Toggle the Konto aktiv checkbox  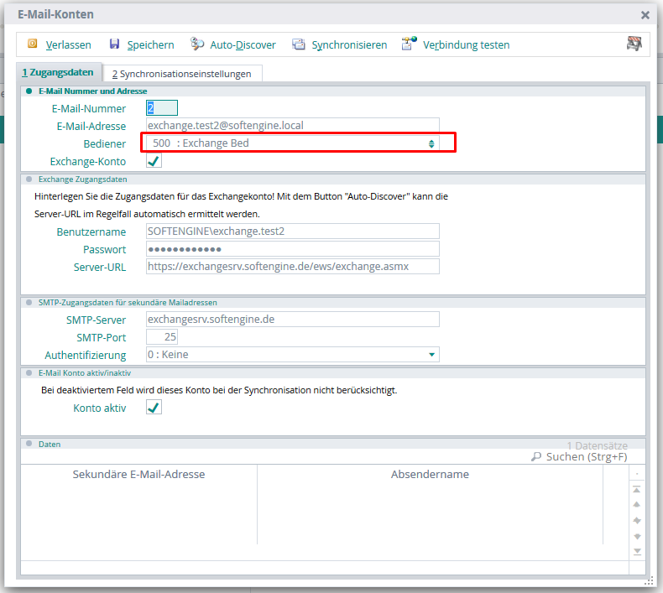[x=154, y=408]
